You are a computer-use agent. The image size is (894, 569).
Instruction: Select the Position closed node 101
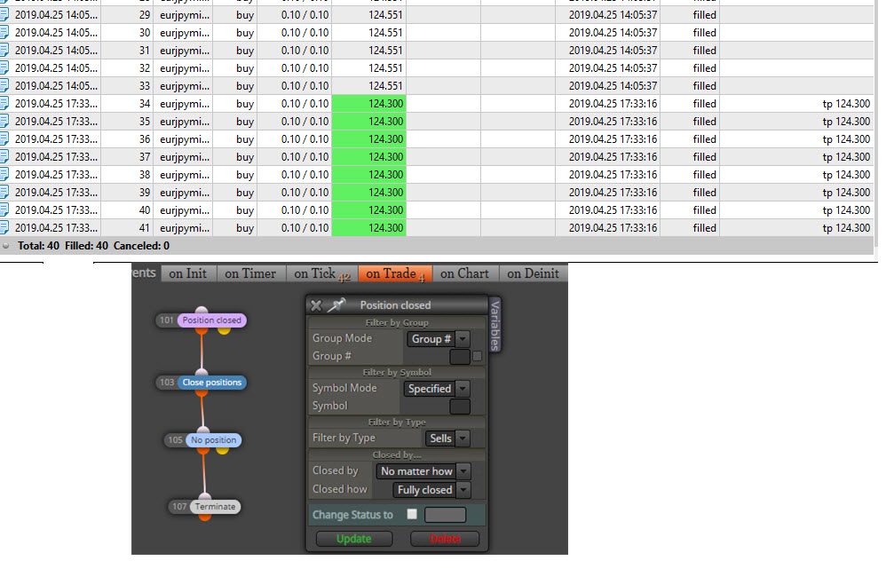point(211,320)
